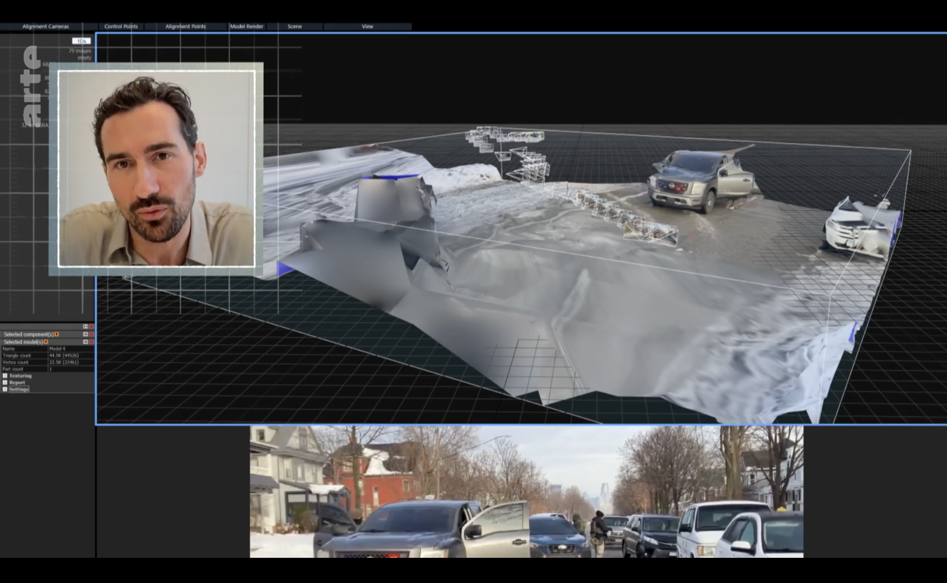
Task: Open Selected component(s) orange dropdown marker
Action: click(x=57, y=334)
